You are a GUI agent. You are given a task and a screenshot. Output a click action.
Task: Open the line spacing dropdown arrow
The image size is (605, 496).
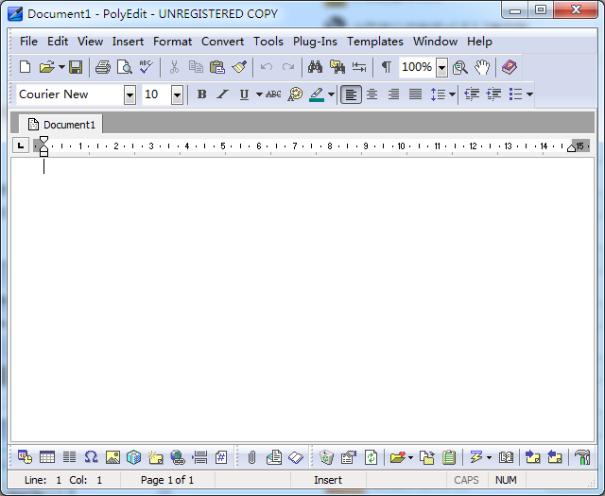pos(452,94)
